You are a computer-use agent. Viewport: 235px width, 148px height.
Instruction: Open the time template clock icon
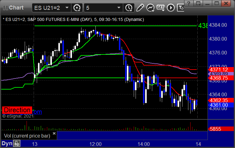coord(129,8)
